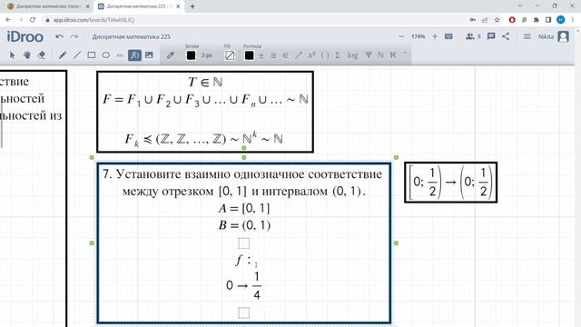Zoom in with the plus button

pyautogui.click(x=435, y=36)
